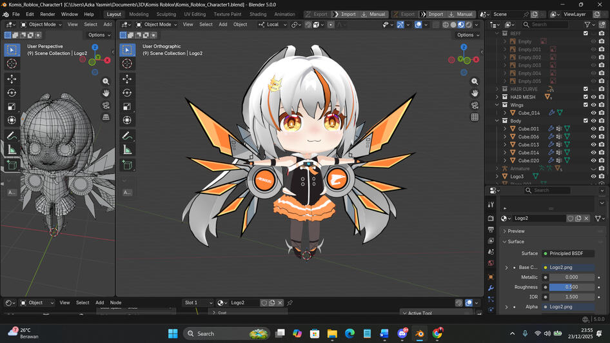610x343 pixels.
Task: Open the File menu
Action: click(x=16, y=14)
